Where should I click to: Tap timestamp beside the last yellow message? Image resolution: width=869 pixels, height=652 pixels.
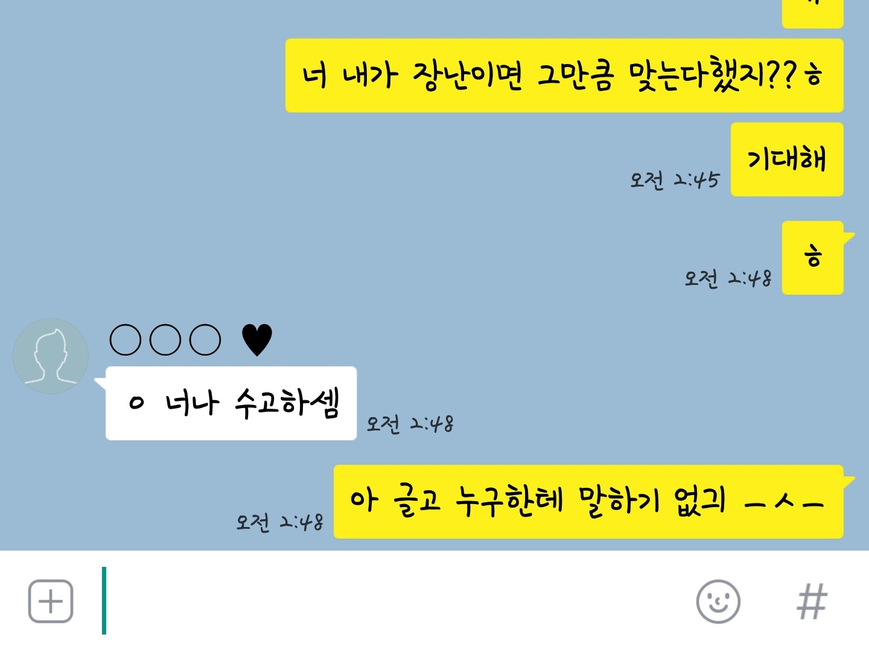coord(279,522)
